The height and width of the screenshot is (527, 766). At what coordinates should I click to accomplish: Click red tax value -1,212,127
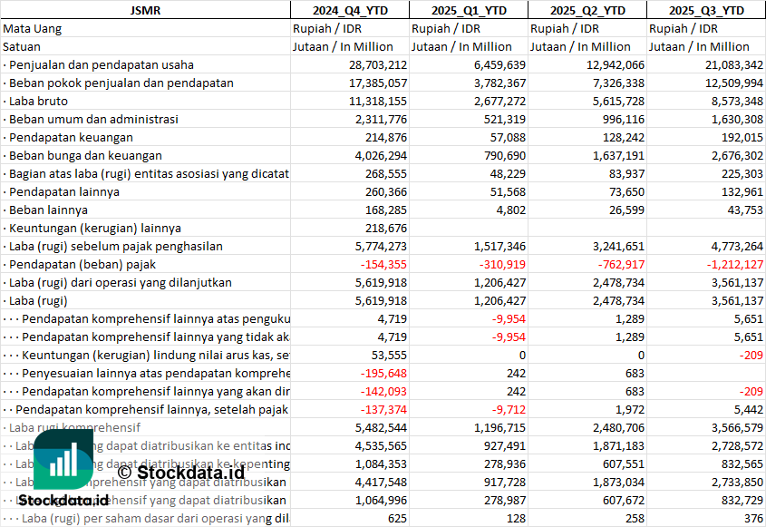click(735, 265)
